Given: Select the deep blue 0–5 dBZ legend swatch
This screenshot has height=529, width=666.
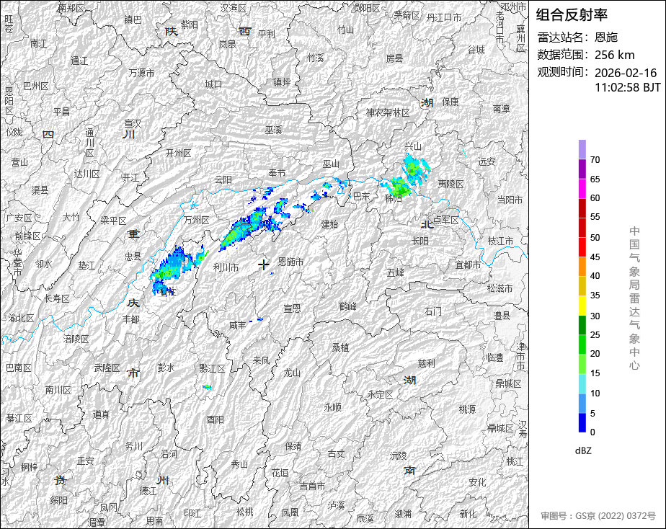Looking at the screenshot, I should pos(582,423).
